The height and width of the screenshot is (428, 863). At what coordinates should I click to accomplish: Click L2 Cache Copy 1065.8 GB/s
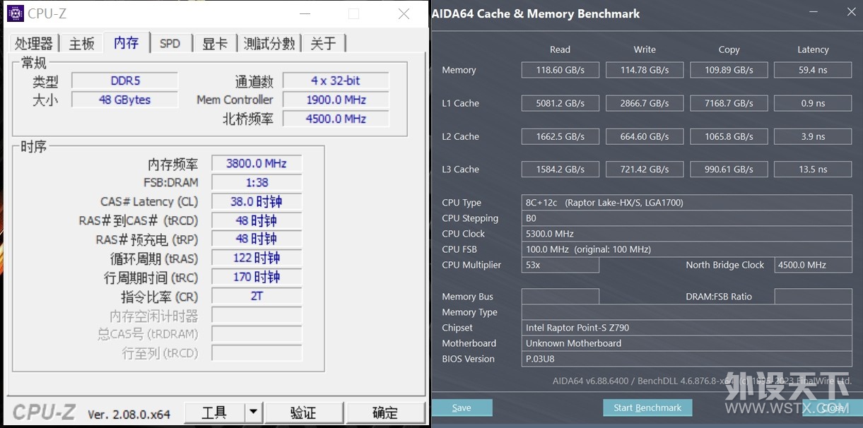(729, 136)
